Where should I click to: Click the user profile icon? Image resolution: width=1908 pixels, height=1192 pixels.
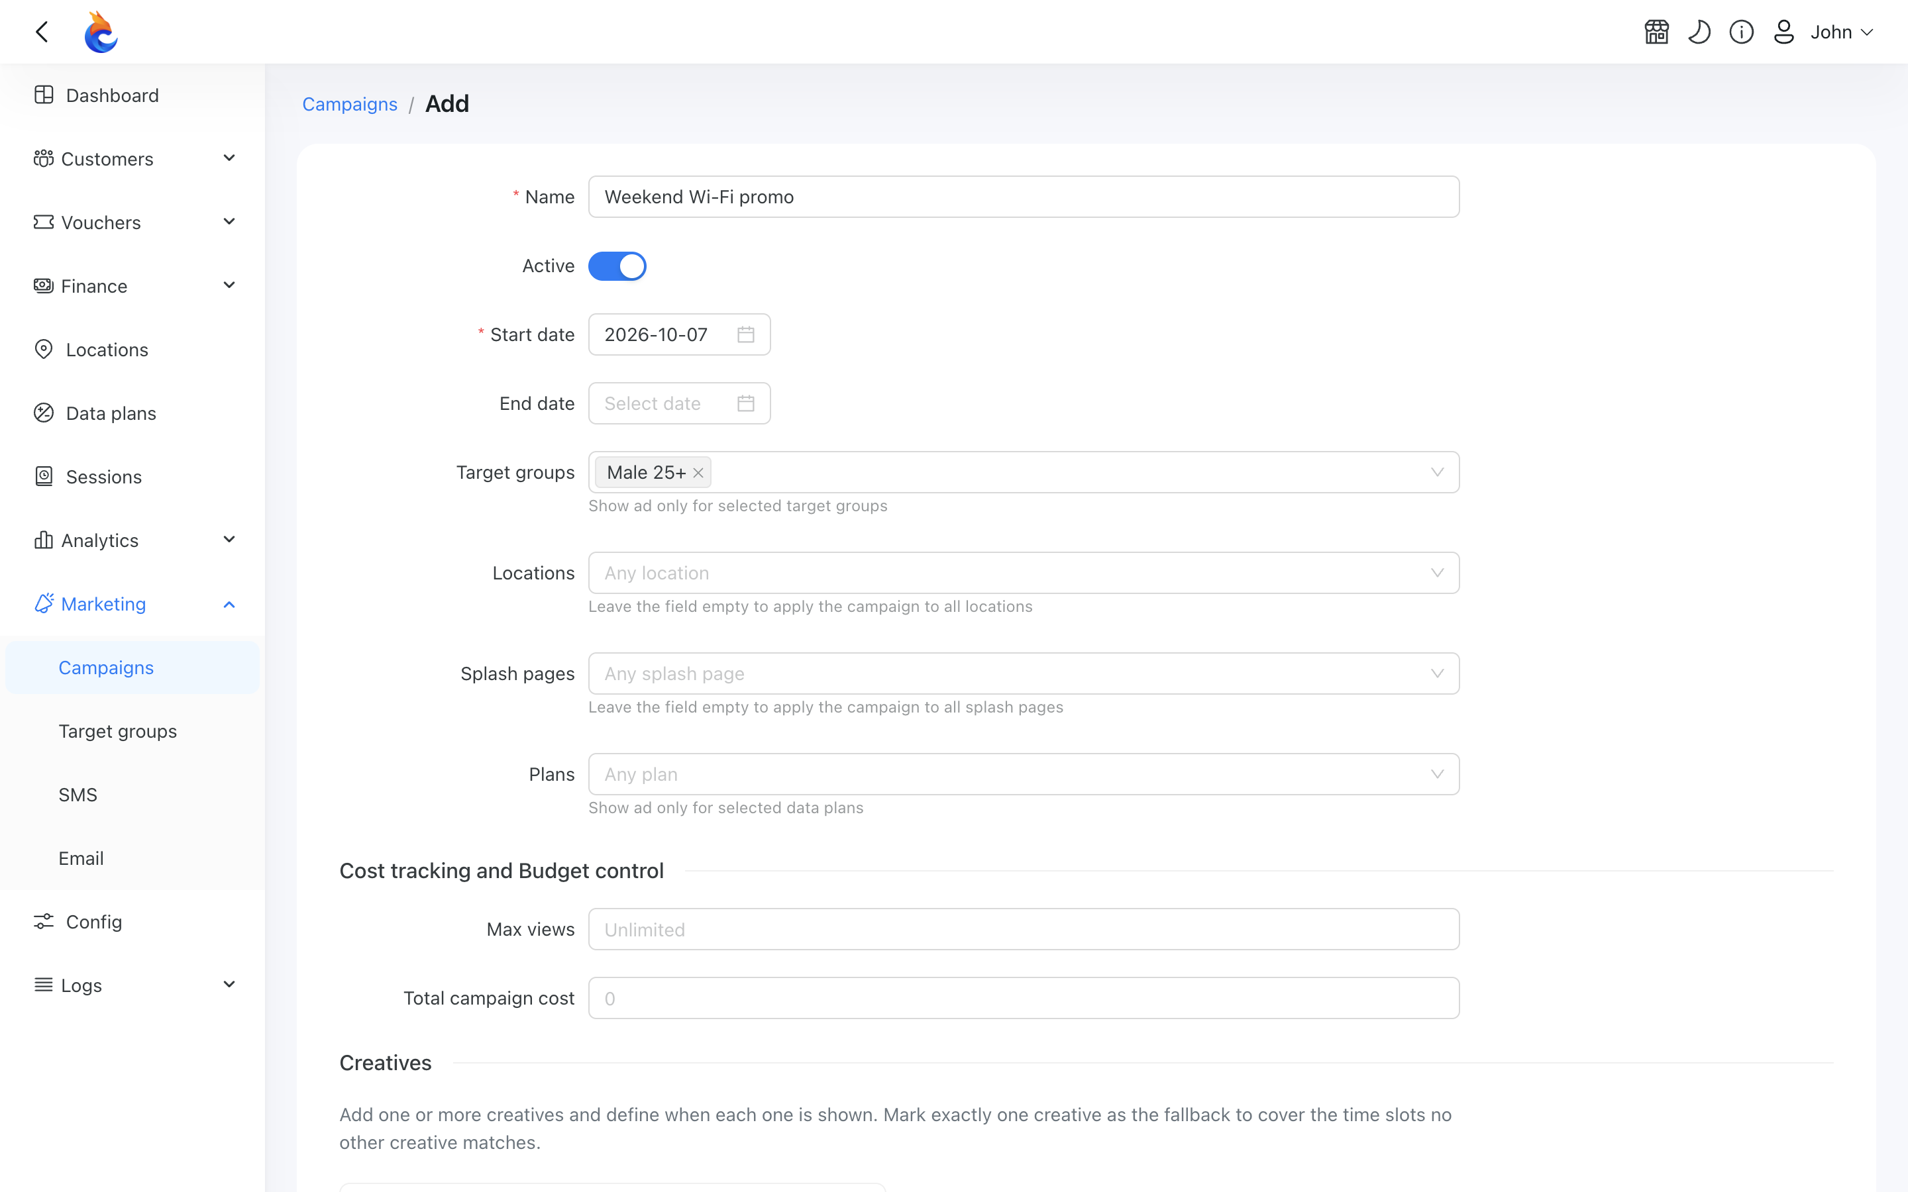click(1783, 32)
